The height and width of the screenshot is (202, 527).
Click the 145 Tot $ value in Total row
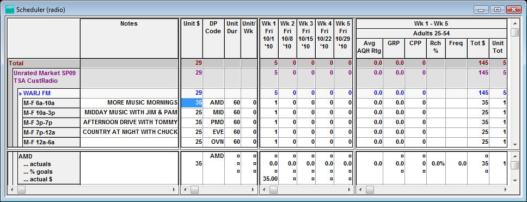478,63
